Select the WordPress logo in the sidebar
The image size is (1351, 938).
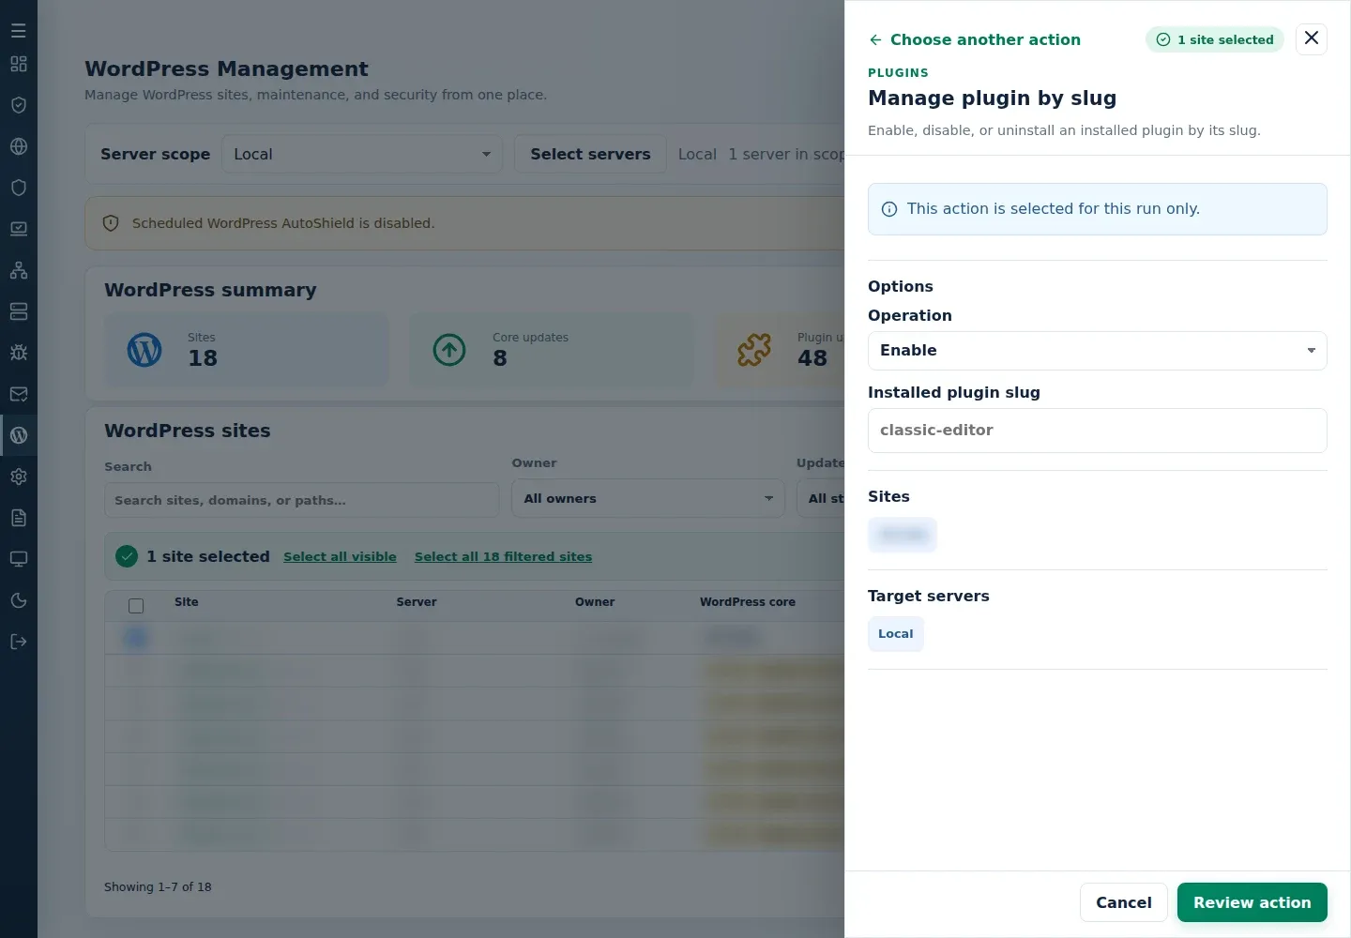click(19, 435)
